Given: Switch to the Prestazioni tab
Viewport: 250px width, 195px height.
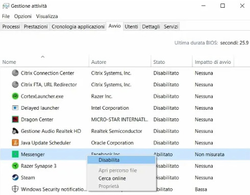Looking at the screenshot, I should pos(36,27).
